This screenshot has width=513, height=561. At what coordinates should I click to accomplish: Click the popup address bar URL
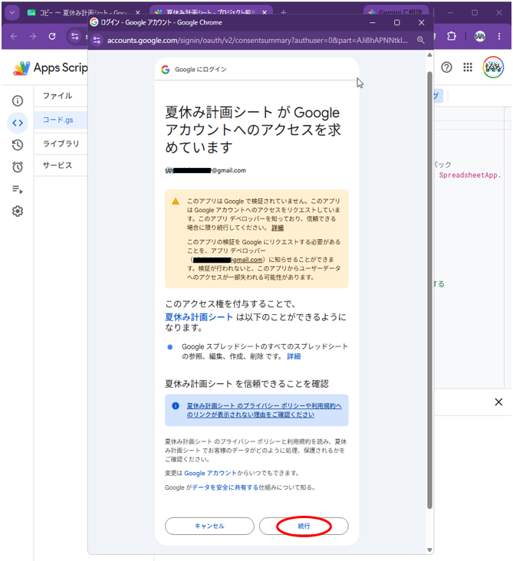tap(257, 40)
